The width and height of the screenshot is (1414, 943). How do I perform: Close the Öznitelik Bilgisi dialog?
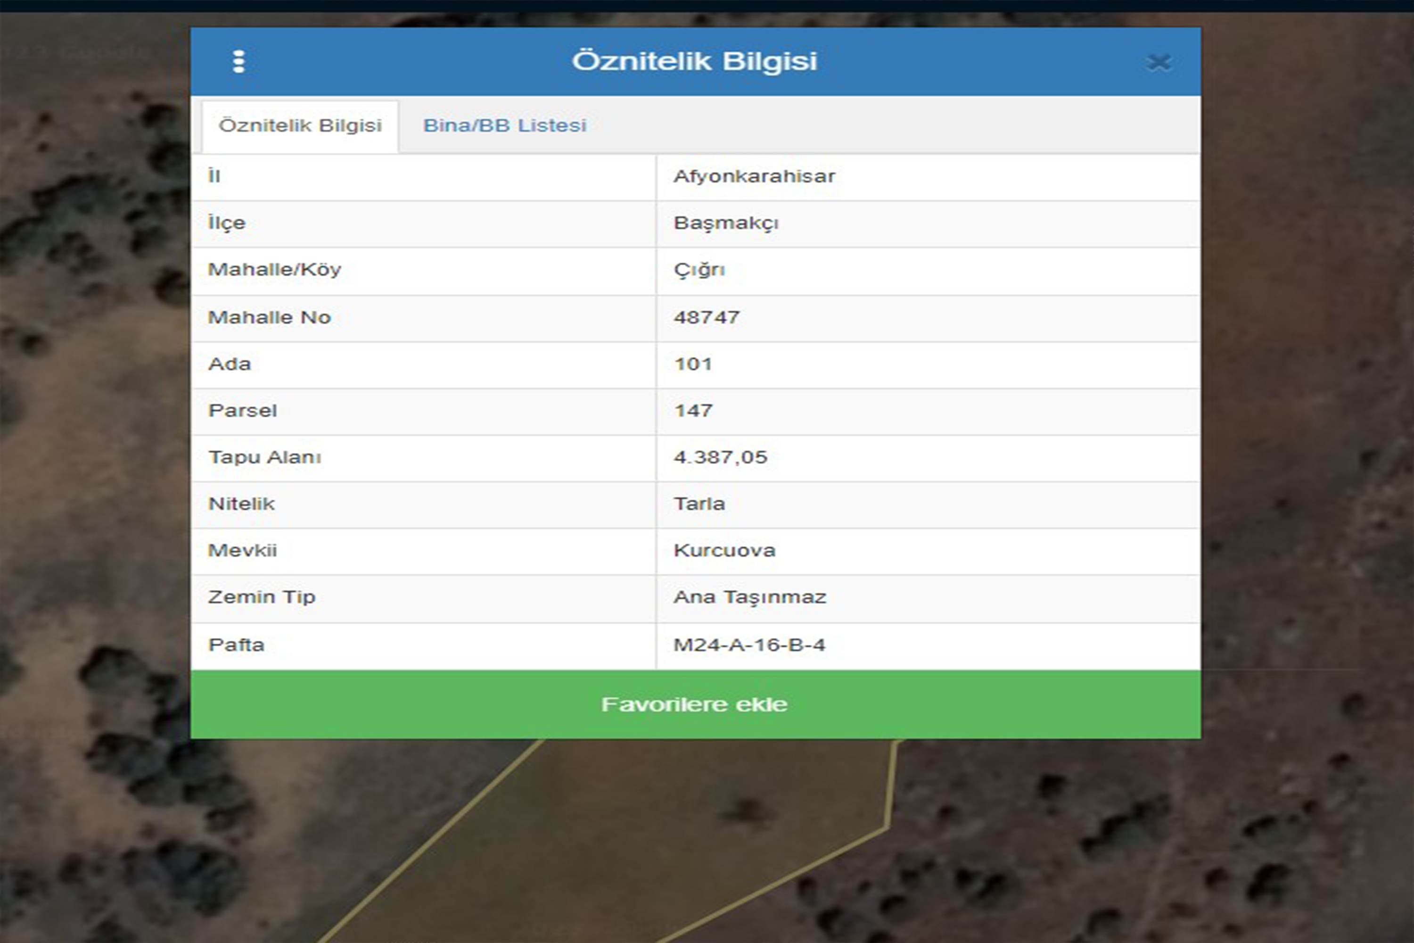point(1158,63)
